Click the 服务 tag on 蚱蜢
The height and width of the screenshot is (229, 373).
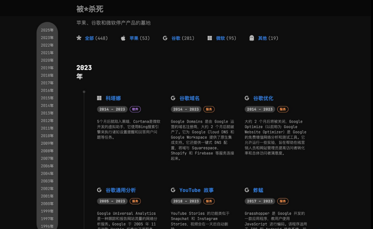point(283,201)
